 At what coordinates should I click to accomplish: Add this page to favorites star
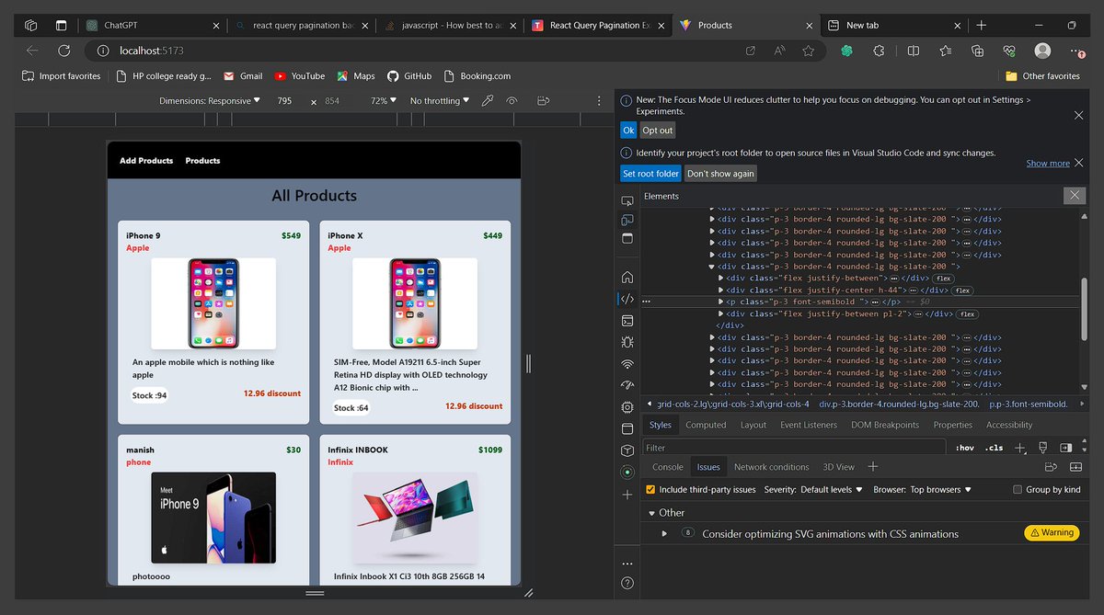(808, 51)
